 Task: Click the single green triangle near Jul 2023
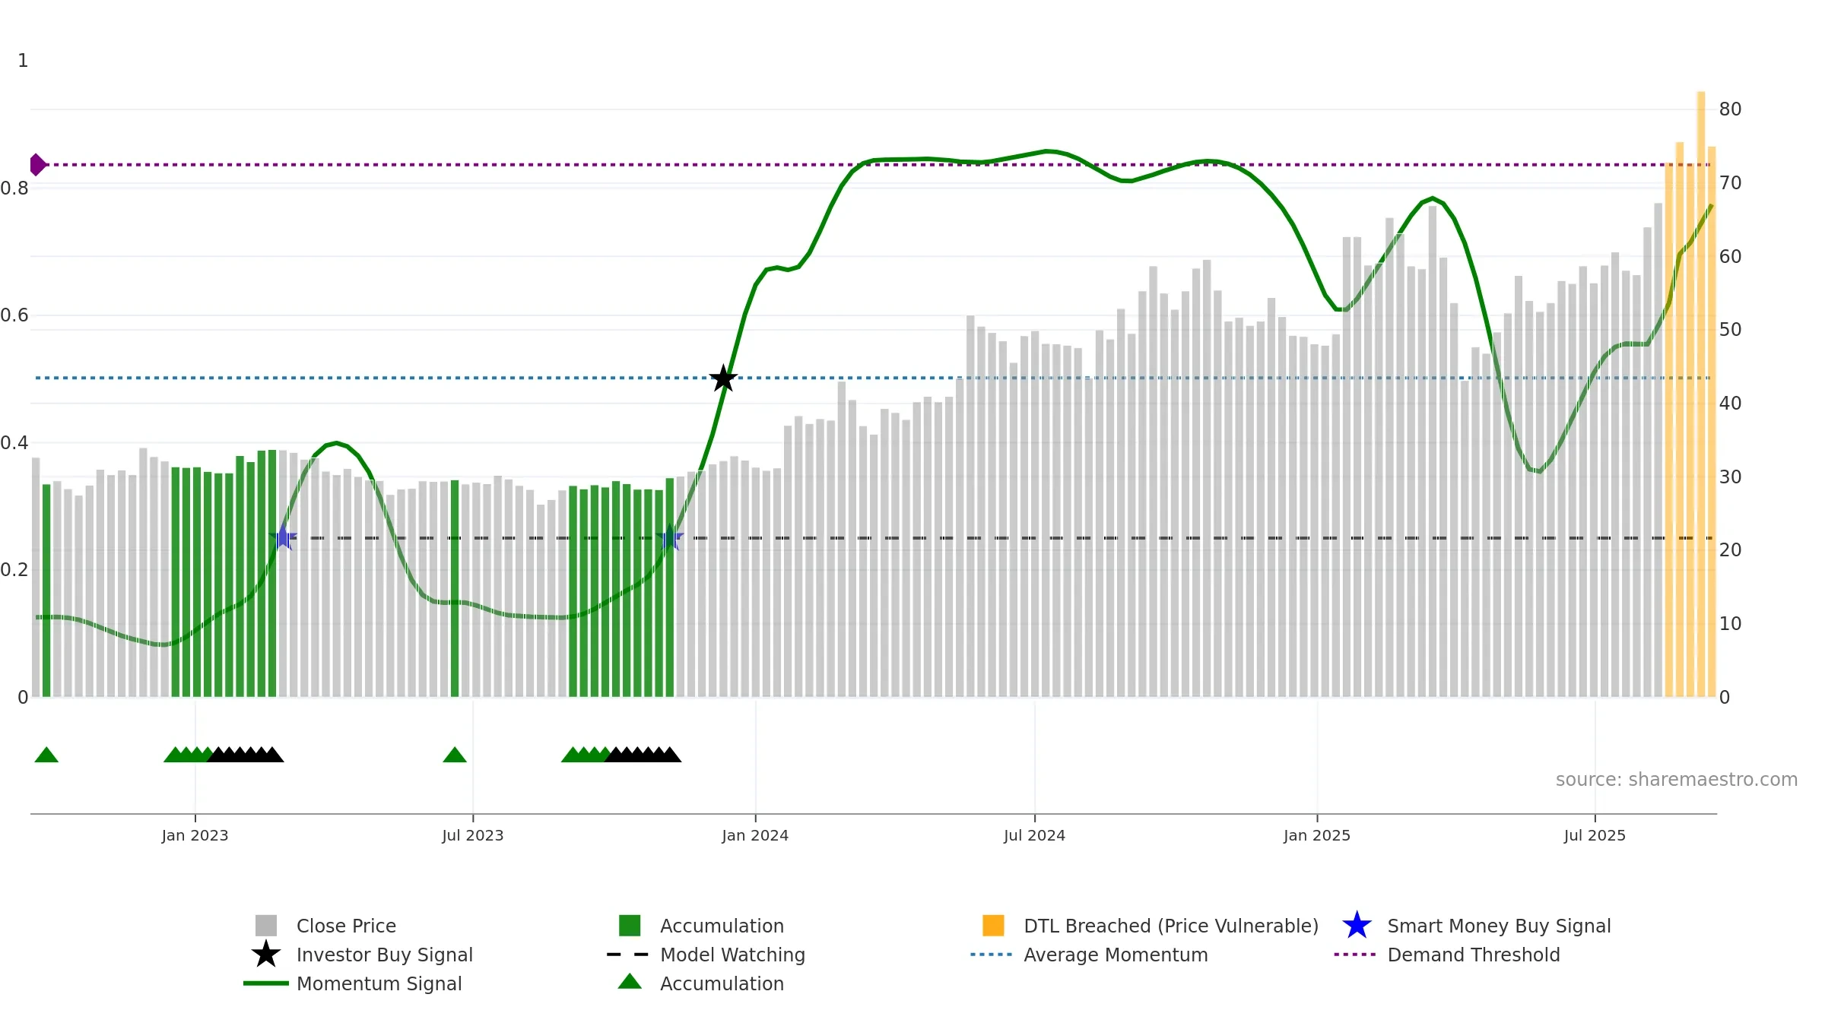coord(455,755)
